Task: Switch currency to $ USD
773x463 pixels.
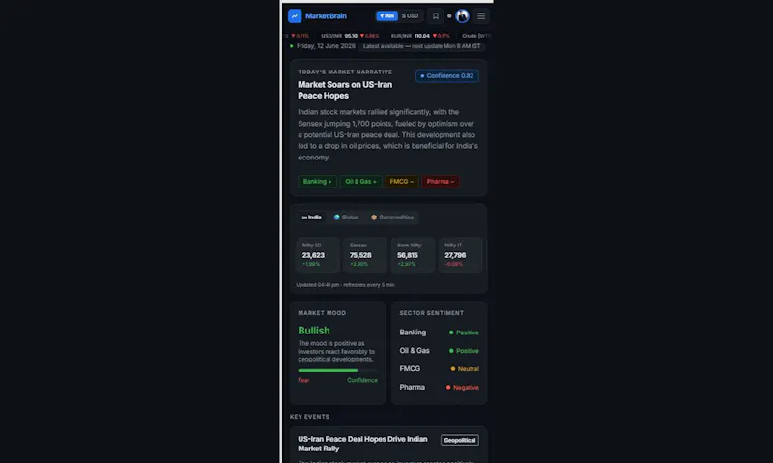Action: [410, 15]
